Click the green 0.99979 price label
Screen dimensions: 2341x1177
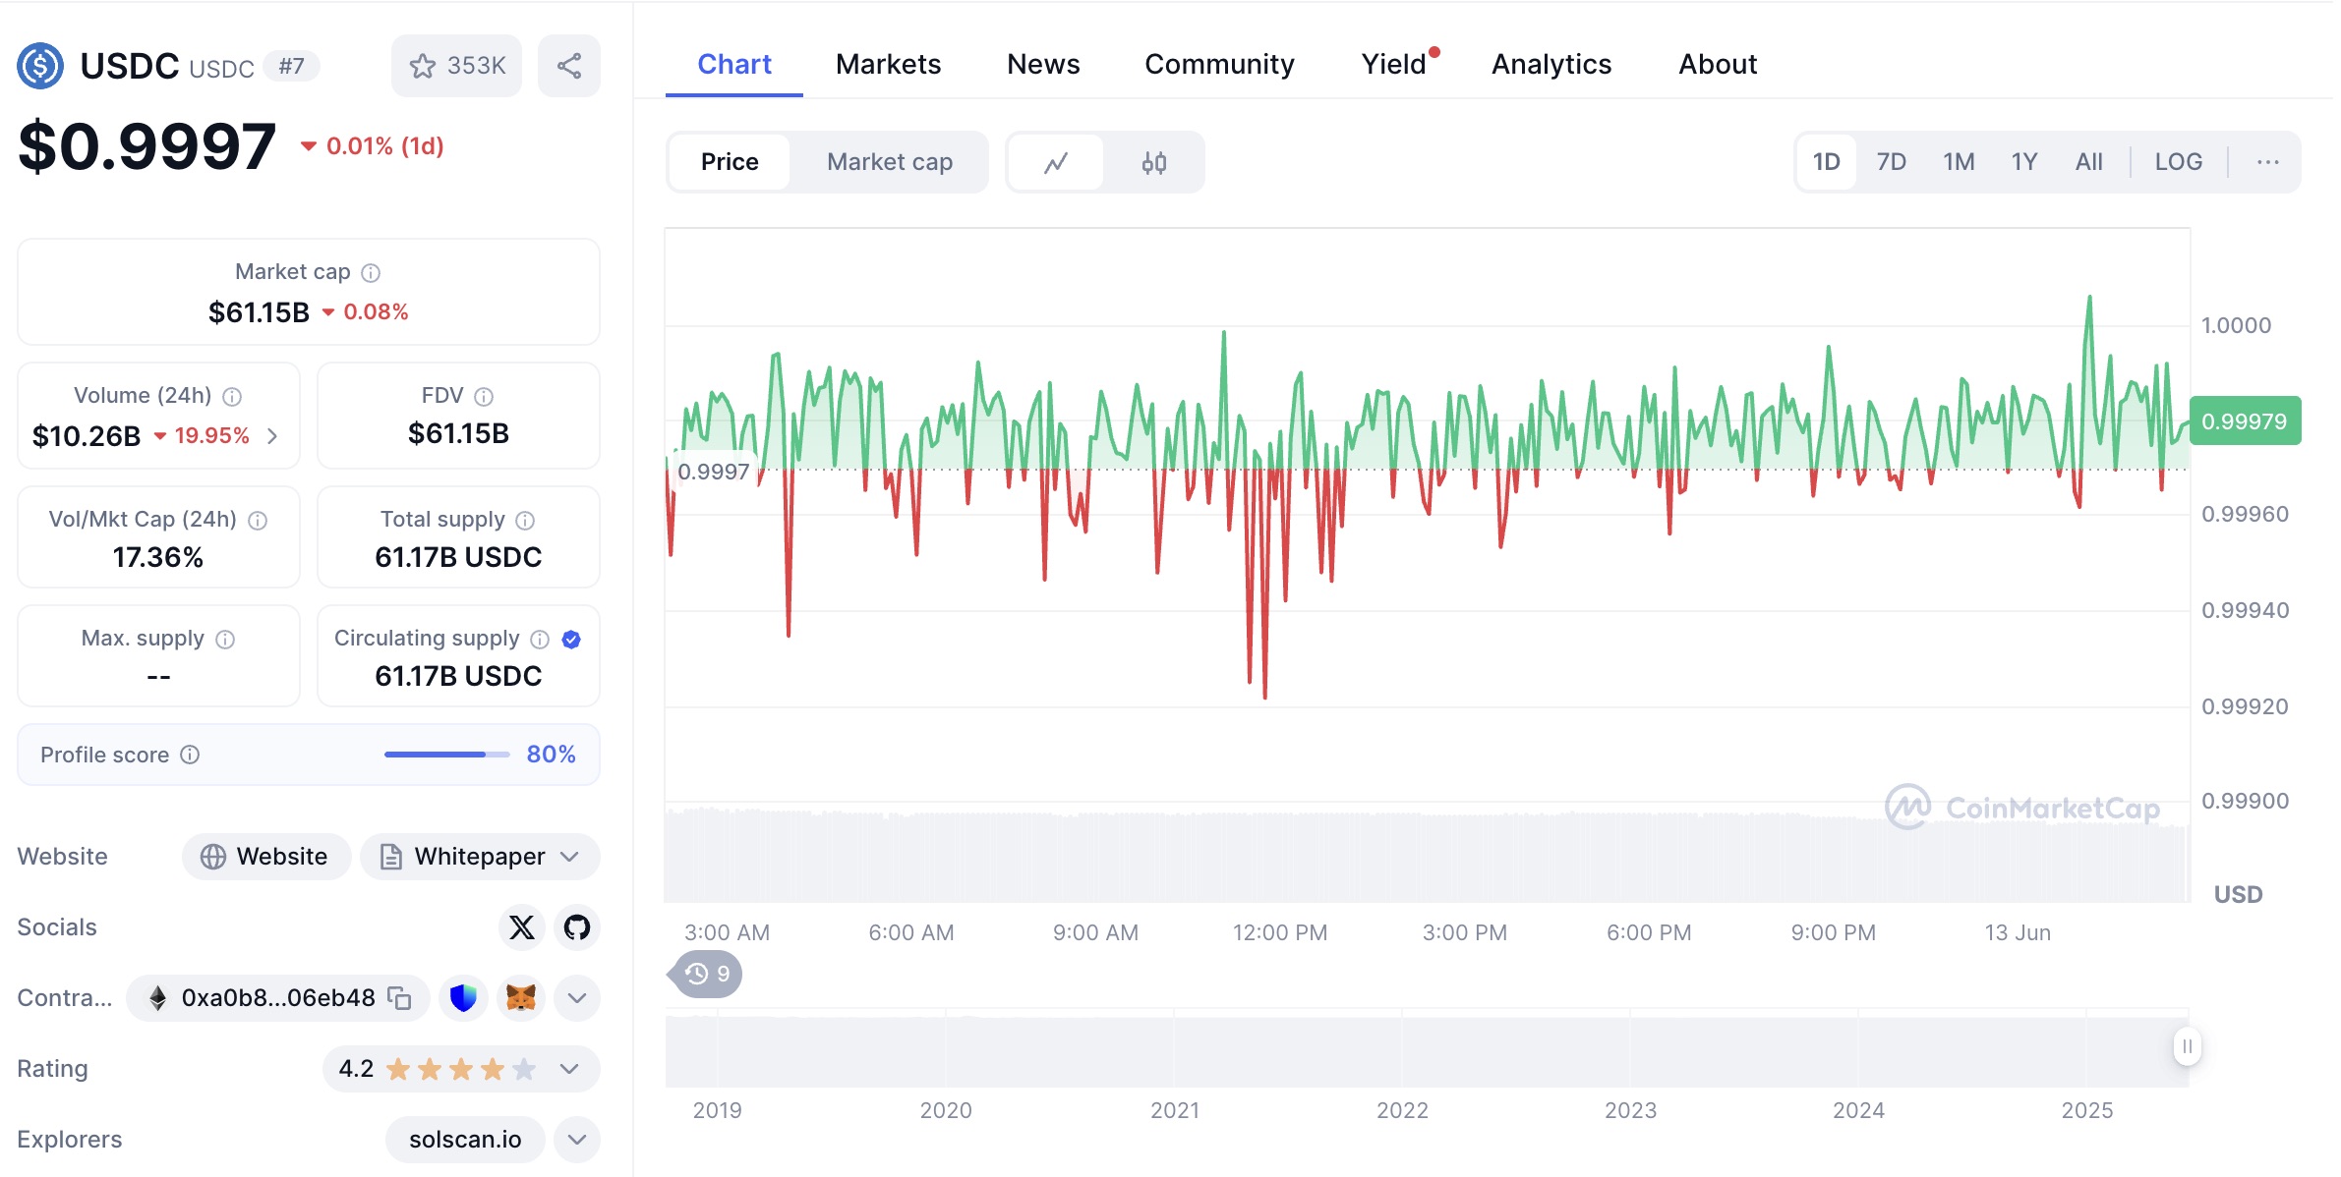2245,421
